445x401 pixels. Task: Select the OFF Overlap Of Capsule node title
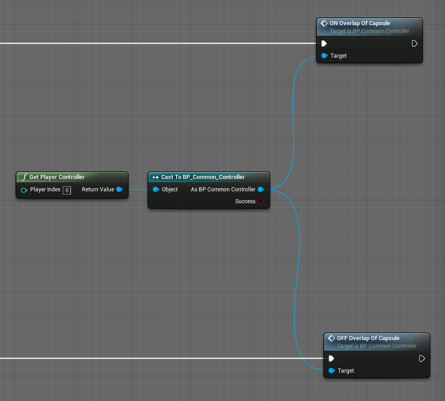(368, 338)
